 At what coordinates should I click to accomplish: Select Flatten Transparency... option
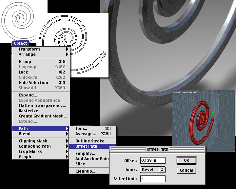tap(42, 106)
